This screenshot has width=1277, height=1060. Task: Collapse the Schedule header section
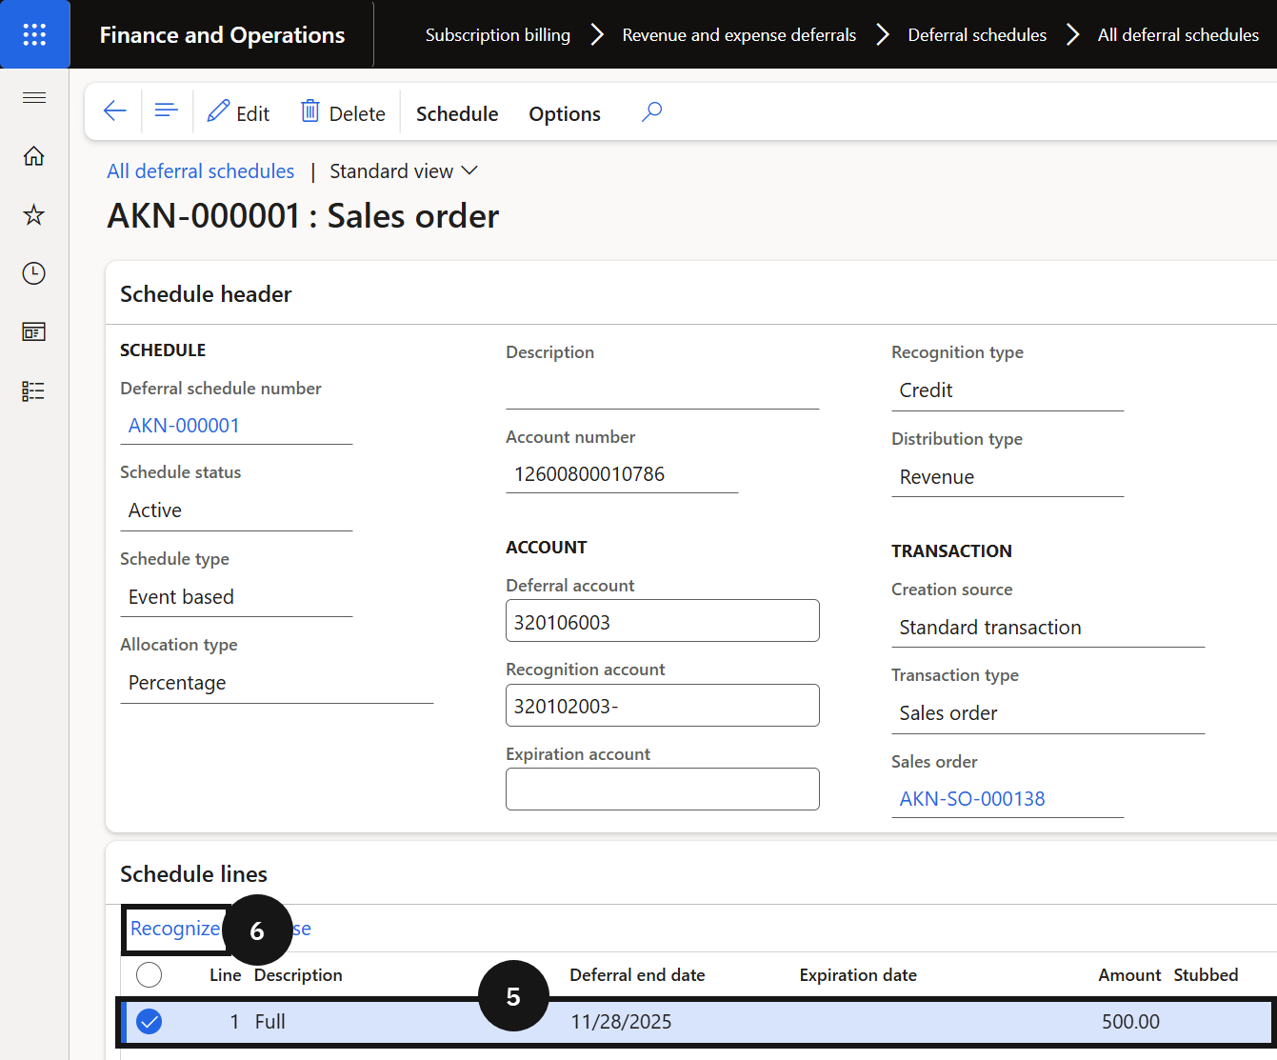(x=206, y=294)
